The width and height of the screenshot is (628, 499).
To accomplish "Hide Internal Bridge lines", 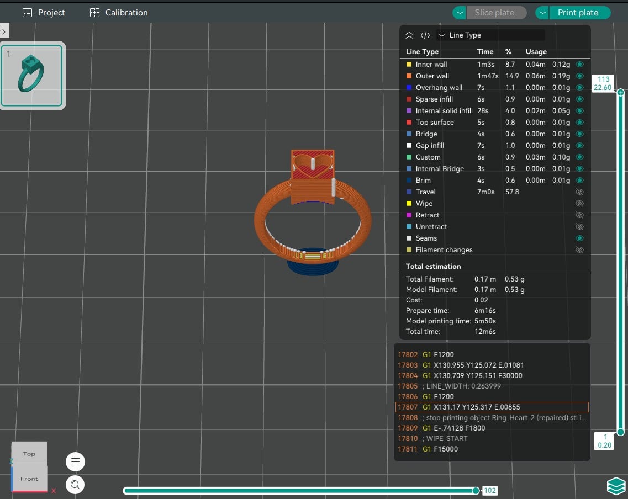I will click(579, 169).
